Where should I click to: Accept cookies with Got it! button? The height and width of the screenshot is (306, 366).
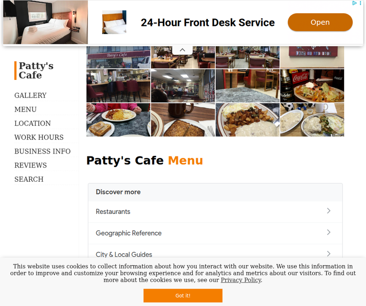[x=183, y=295]
